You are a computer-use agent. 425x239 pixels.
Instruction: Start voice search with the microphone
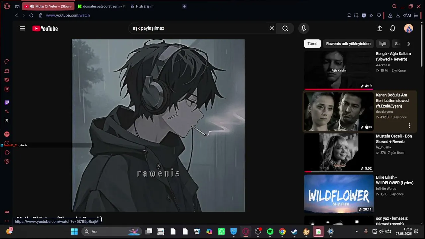304,28
